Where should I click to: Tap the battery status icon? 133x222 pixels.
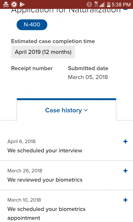pos(109,4)
